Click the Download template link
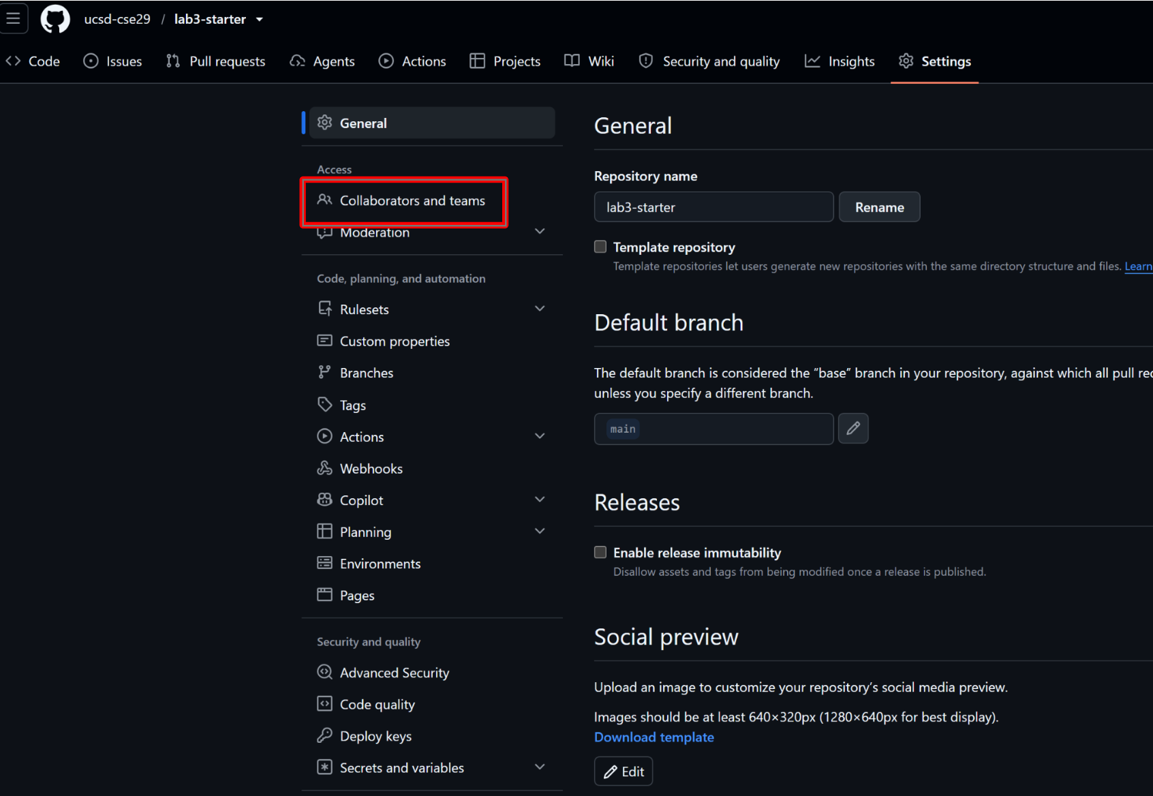 [x=654, y=737]
